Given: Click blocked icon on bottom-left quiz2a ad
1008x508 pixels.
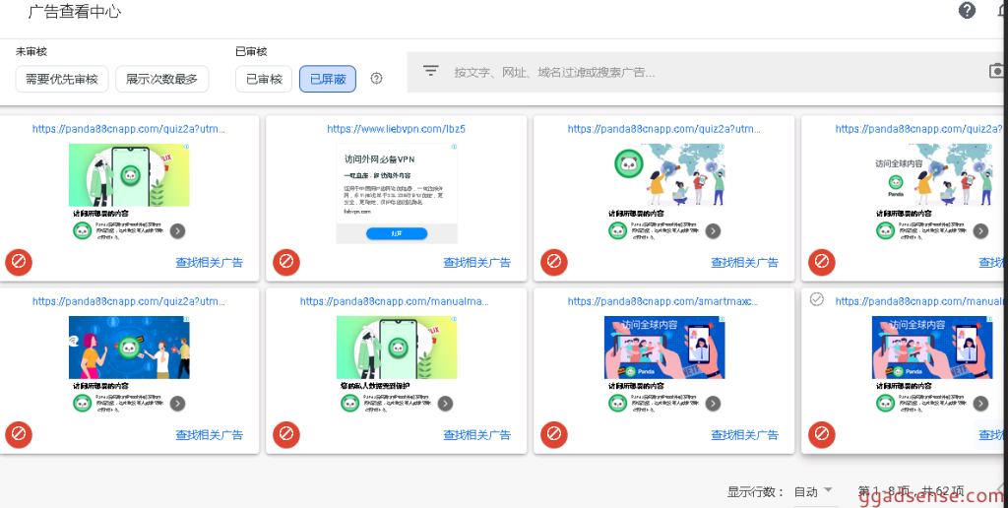Looking at the screenshot, I should pos(18,434).
